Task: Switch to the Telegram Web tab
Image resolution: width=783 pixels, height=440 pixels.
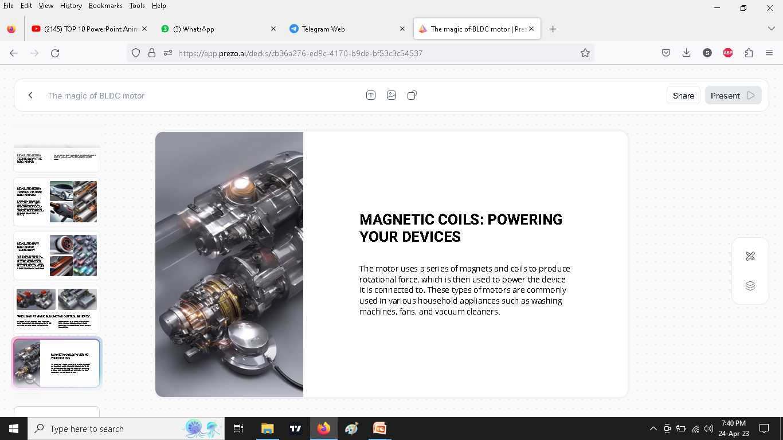Action: coord(347,29)
